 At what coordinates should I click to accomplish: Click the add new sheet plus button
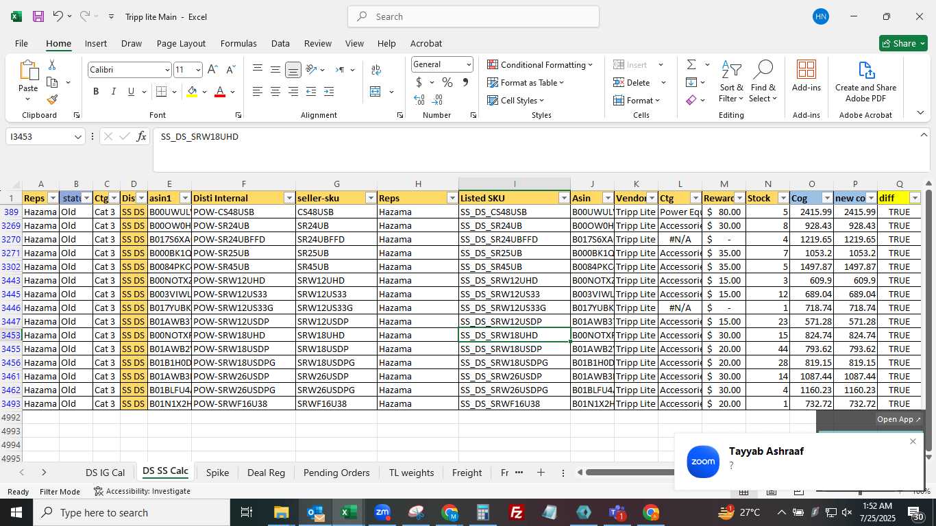coord(541,473)
